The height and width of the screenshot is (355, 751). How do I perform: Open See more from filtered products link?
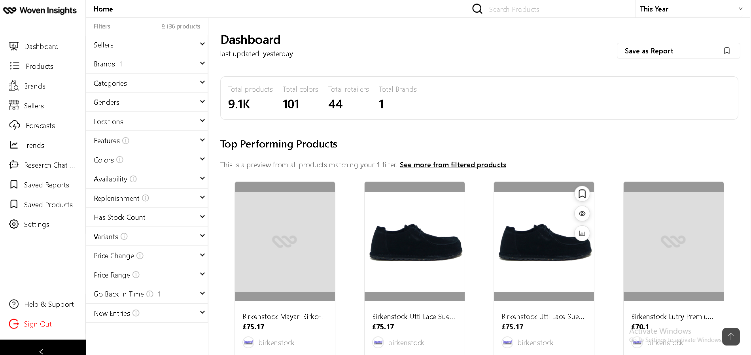tap(452, 165)
